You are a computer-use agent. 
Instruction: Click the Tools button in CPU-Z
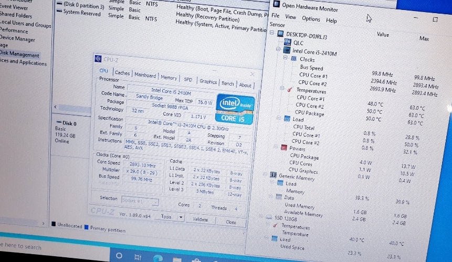pos(166,216)
